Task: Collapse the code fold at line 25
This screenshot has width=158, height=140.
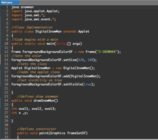Action: click(x=9, y=105)
